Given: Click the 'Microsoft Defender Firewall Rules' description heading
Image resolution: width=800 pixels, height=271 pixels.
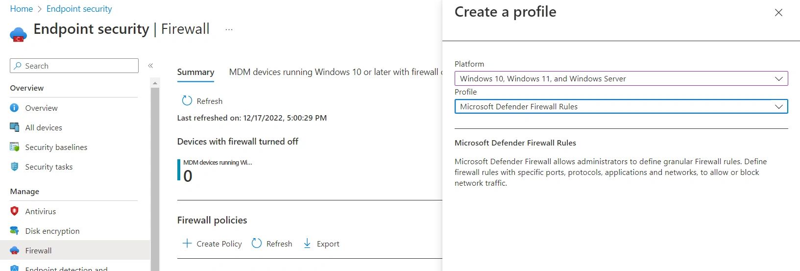Looking at the screenshot, I should tap(515, 143).
